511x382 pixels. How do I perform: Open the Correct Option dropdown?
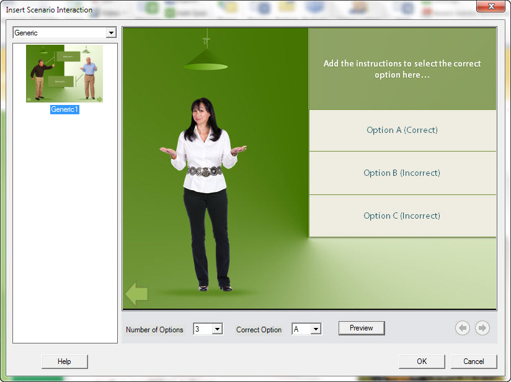point(315,330)
